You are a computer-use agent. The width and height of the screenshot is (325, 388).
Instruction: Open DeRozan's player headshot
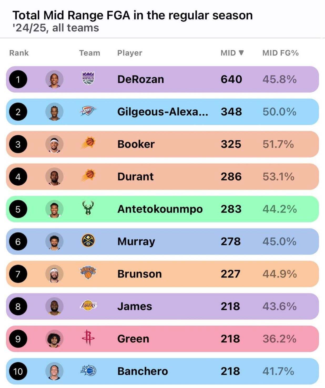click(x=54, y=79)
